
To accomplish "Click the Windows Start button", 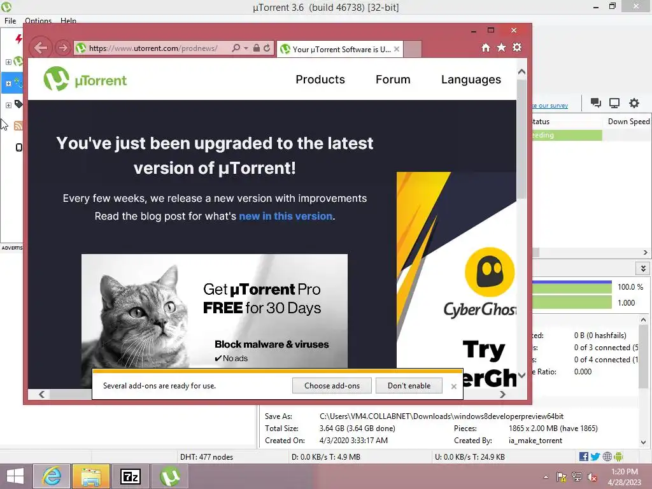I will click(x=15, y=476).
